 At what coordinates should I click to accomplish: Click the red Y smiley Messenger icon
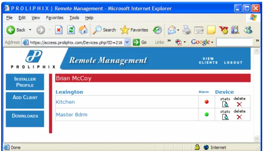tap(224, 30)
